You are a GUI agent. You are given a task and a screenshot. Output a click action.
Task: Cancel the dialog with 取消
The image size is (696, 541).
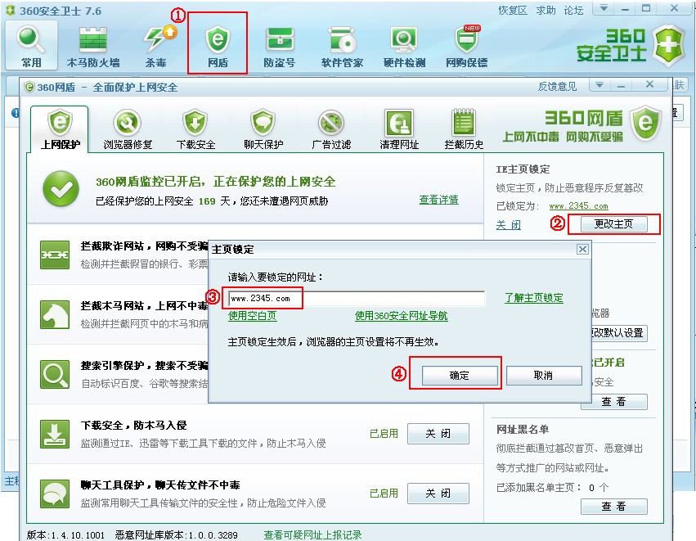[x=544, y=376]
